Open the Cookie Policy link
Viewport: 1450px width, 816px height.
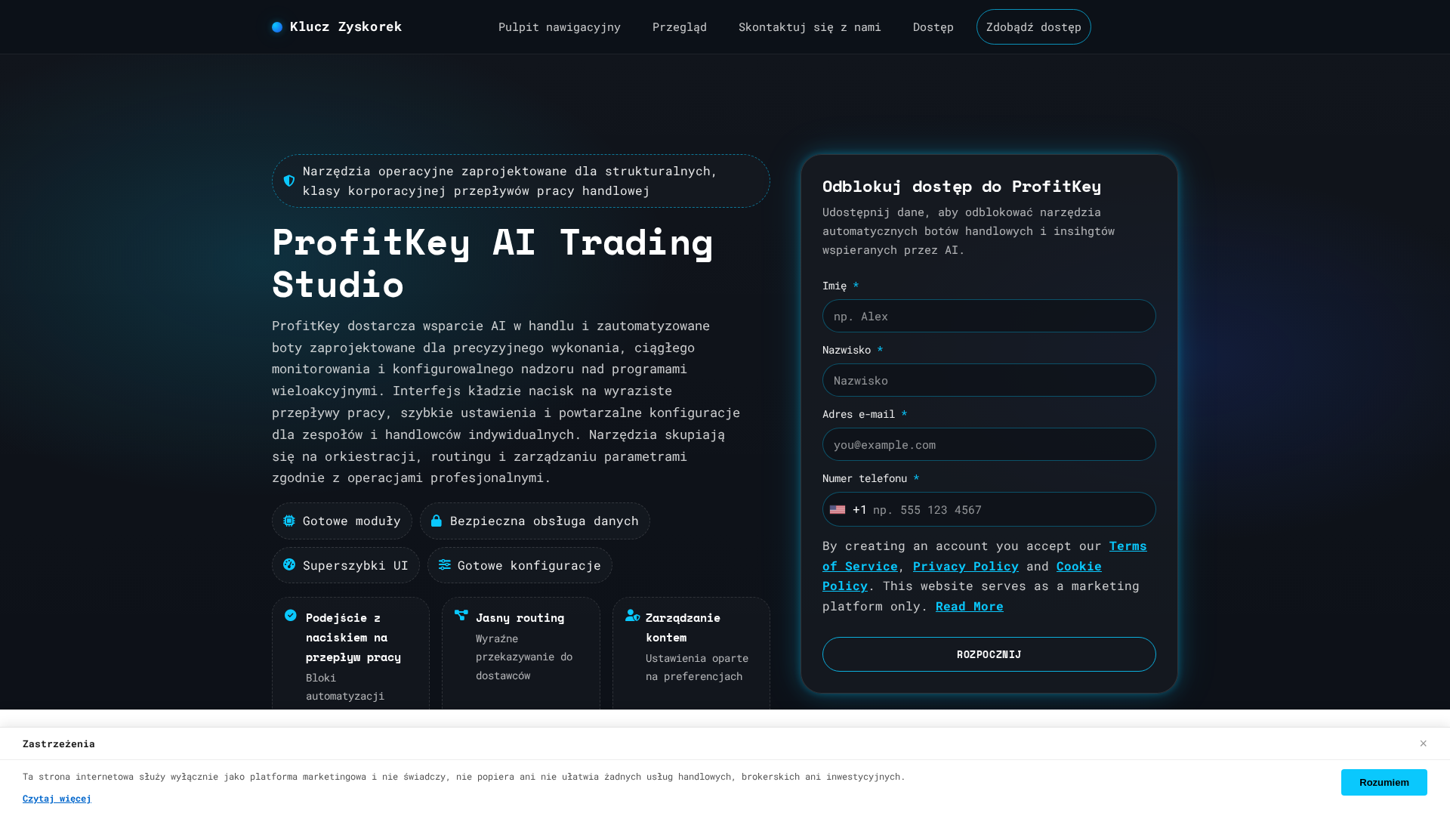pos(962,576)
